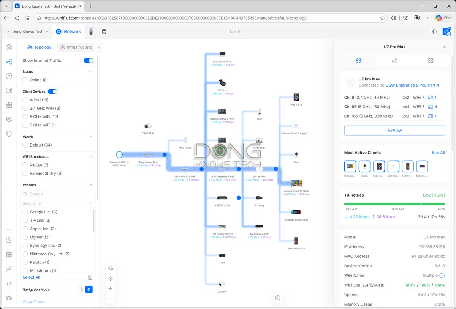Open the statistics tab in U7 Pro Max panel
Viewport: 456px width, 309px height.
394,60
